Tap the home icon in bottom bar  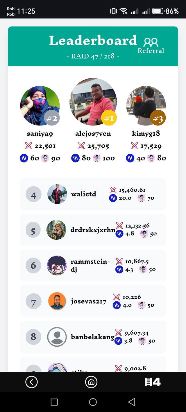pos(91,382)
